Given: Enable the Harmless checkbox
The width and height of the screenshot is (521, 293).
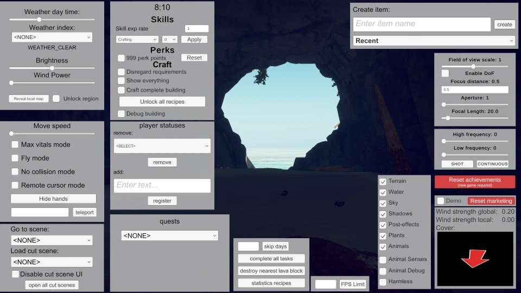Looking at the screenshot, I should (x=383, y=282).
